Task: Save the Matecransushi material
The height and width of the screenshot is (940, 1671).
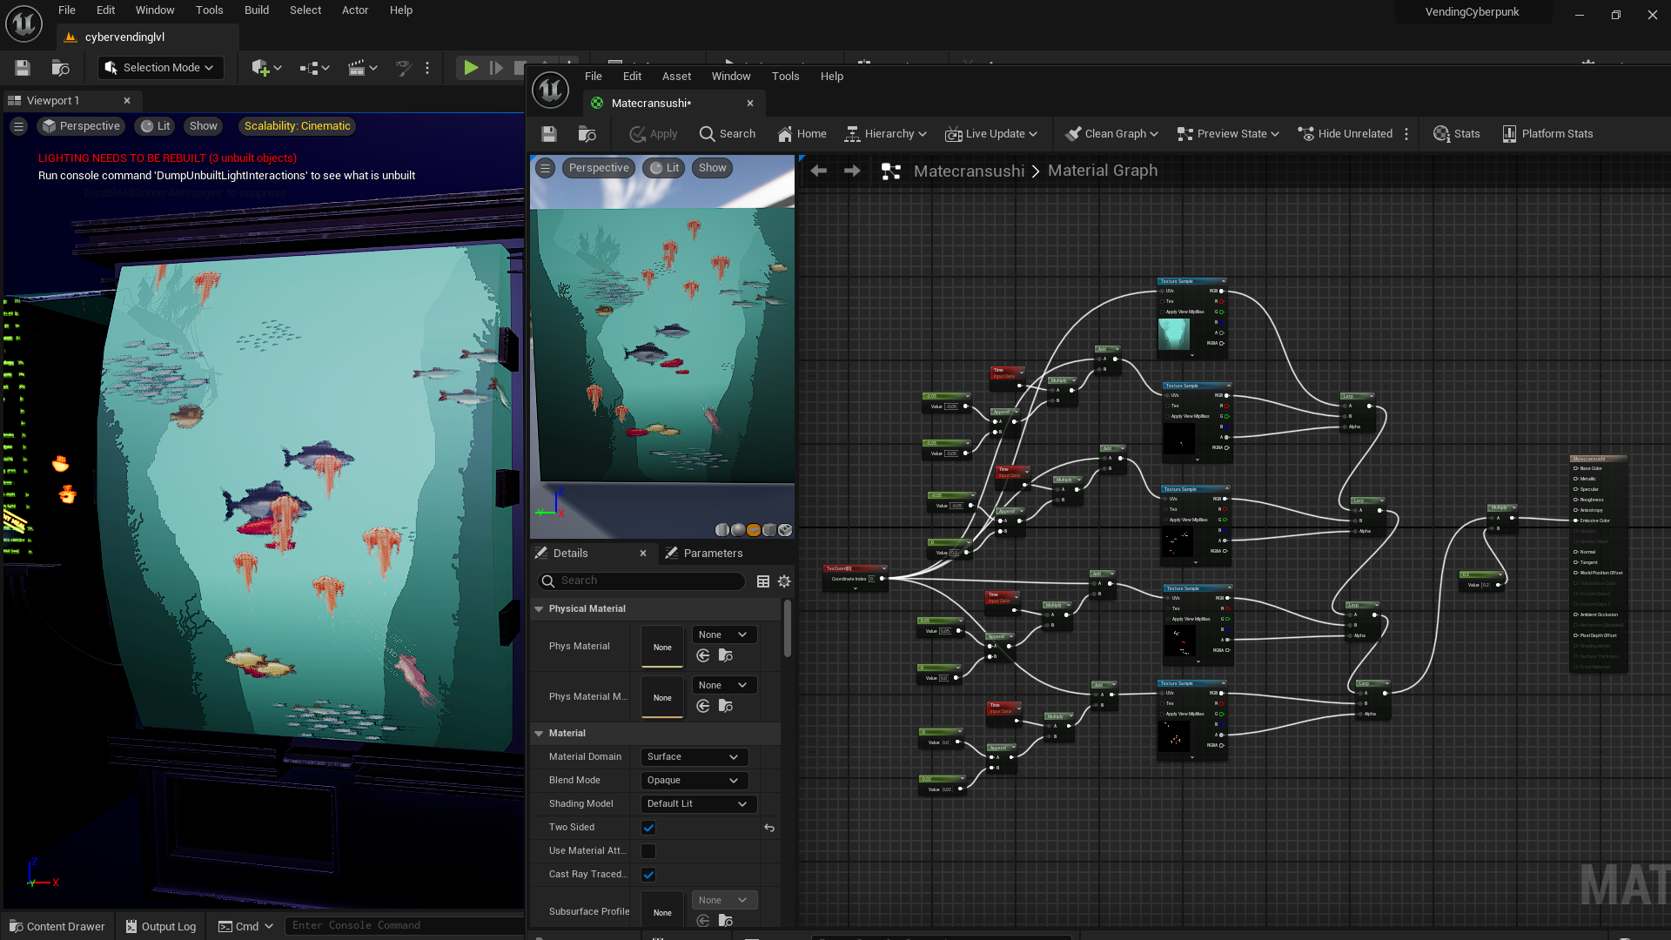Action: pyautogui.click(x=548, y=134)
